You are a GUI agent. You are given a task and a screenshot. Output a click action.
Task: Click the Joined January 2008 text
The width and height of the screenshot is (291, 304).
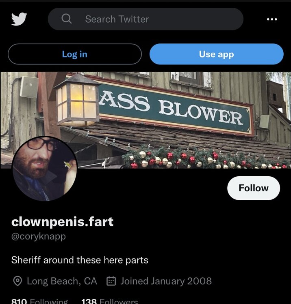pos(166,281)
